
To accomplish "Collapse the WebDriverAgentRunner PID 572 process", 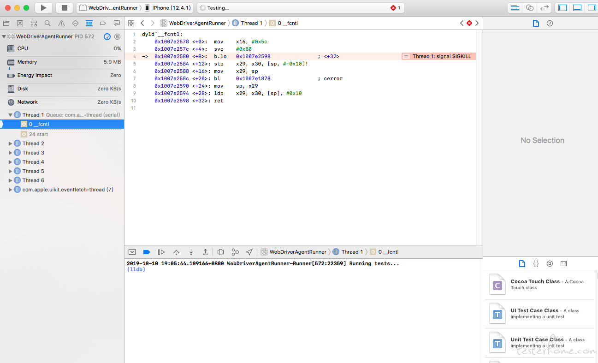I will [4, 36].
